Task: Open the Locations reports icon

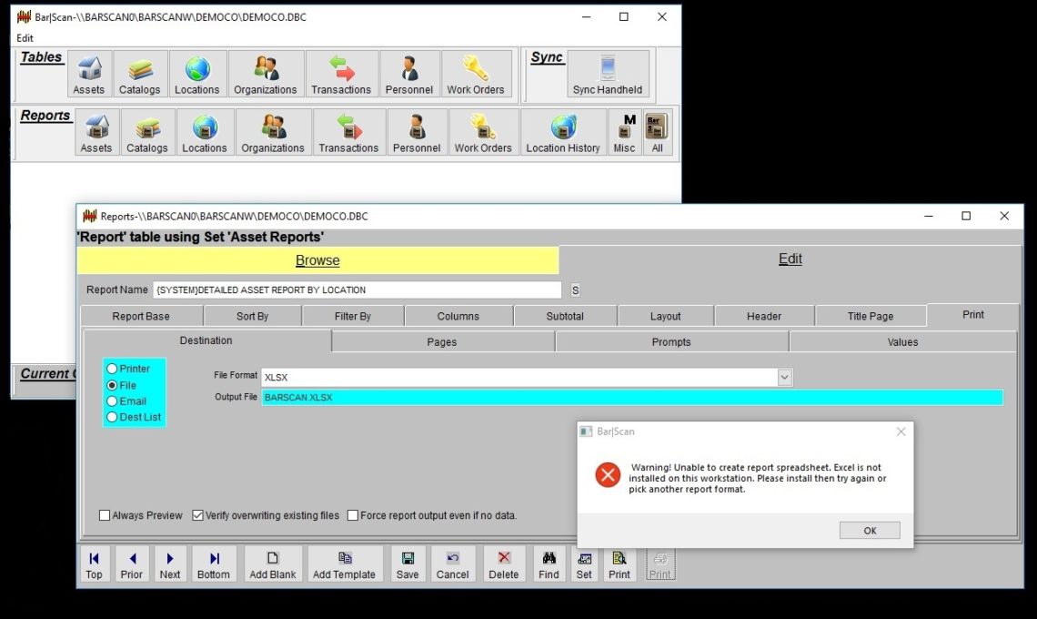Action: click(205, 132)
